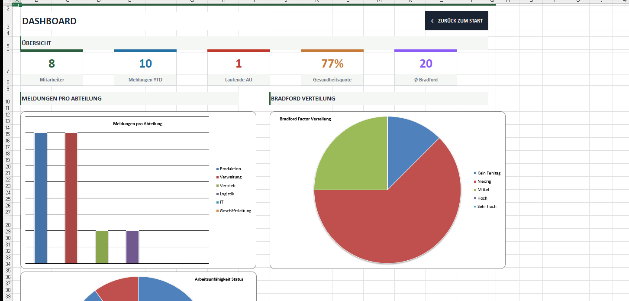Select the Mitarbeiter KPI value 8

pos(52,64)
